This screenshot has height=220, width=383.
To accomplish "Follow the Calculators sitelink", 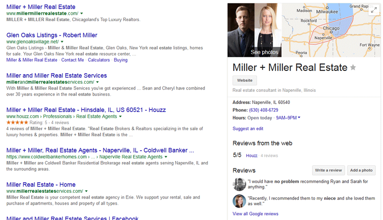I will click(x=99, y=60).
